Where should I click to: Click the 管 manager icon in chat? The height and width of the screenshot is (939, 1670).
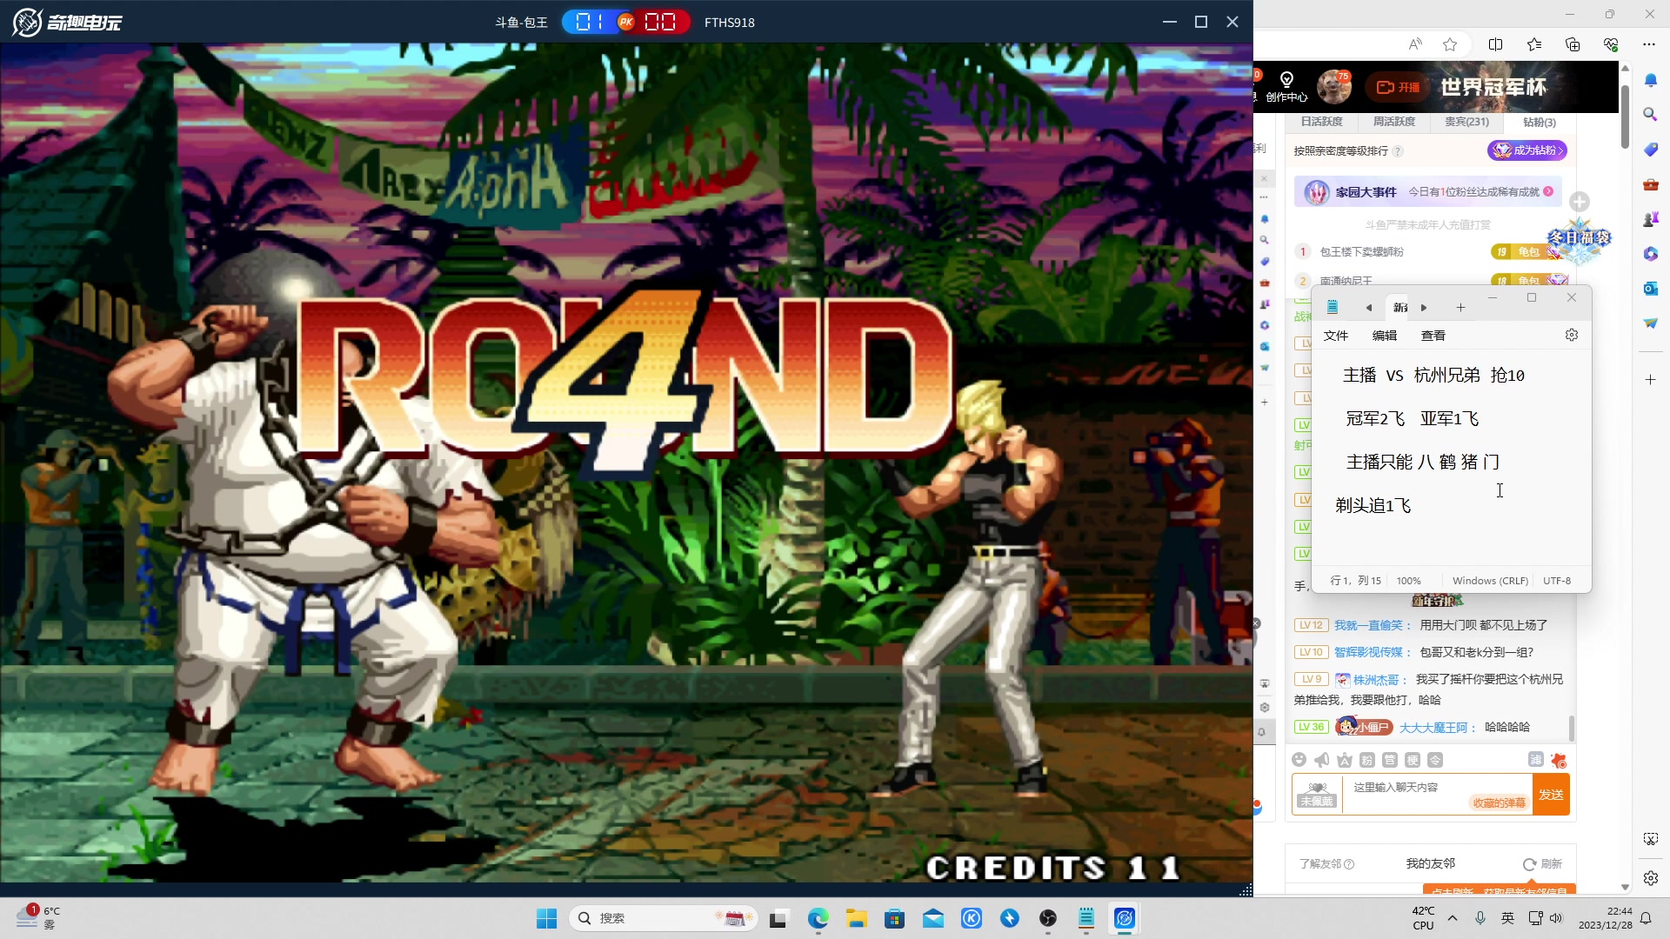(x=1390, y=760)
